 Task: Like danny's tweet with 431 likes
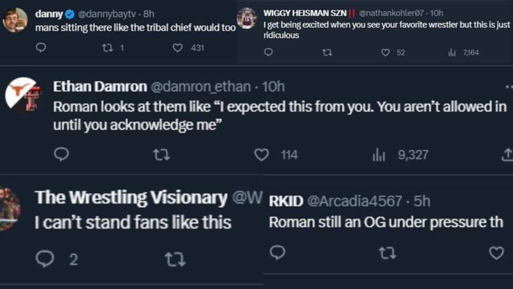tap(178, 47)
